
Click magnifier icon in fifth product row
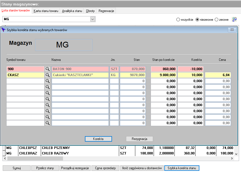point(48,93)
